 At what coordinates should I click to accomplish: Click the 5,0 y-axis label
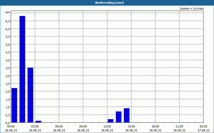[8, 44]
